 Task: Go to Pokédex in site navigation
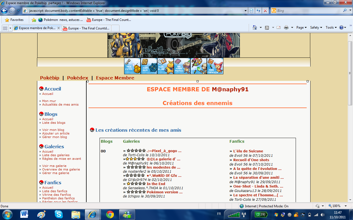pos(77,78)
